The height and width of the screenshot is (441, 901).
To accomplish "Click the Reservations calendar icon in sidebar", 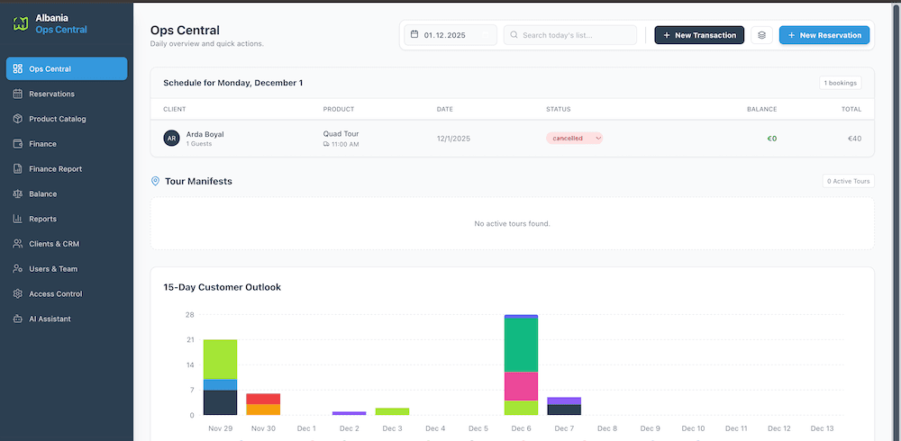I will click(18, 94).
